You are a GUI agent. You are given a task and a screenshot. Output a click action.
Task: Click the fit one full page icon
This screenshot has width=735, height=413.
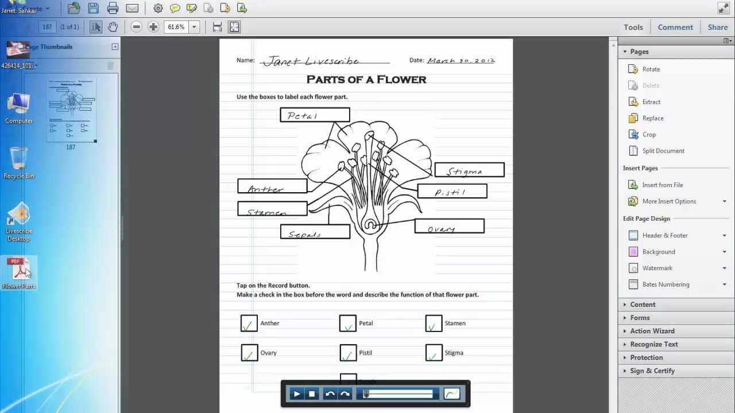click(234, 27)
